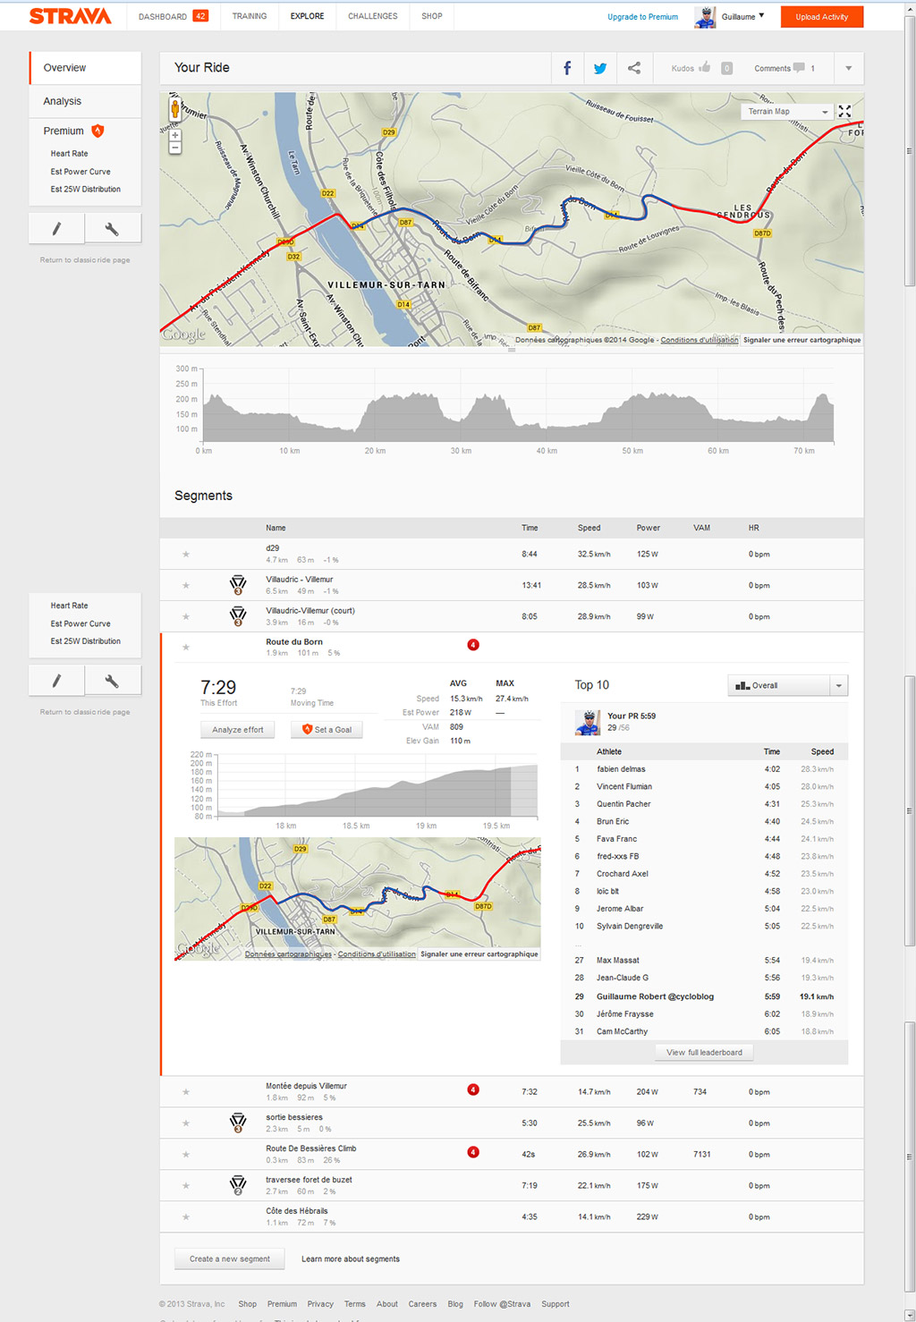916x1322 pixels.
Task: Click Upload Activity button
Action: point(822,17)
